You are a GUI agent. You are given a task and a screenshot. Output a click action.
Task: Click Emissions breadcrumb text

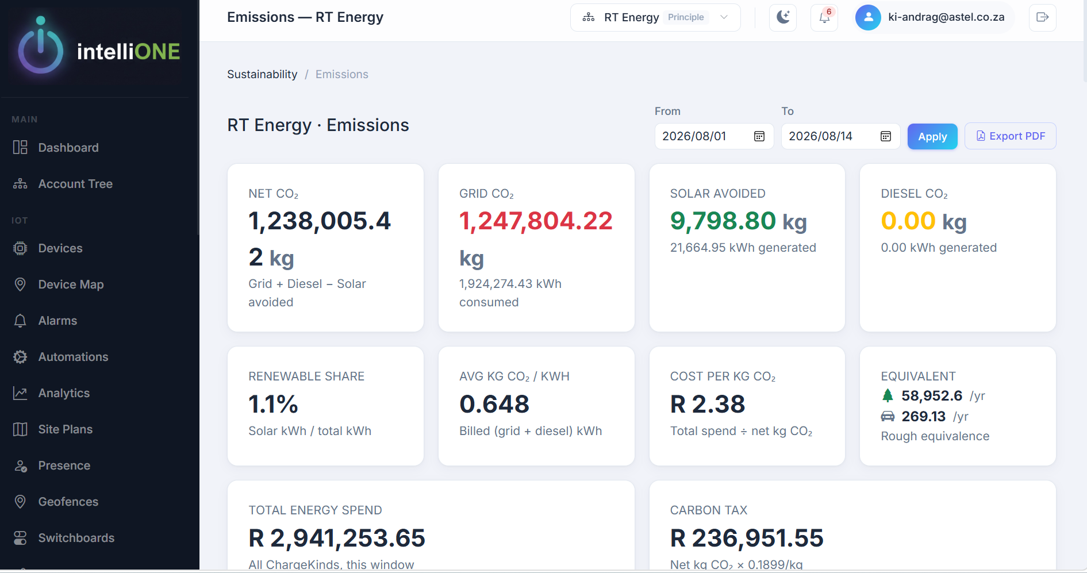[342, 74]
